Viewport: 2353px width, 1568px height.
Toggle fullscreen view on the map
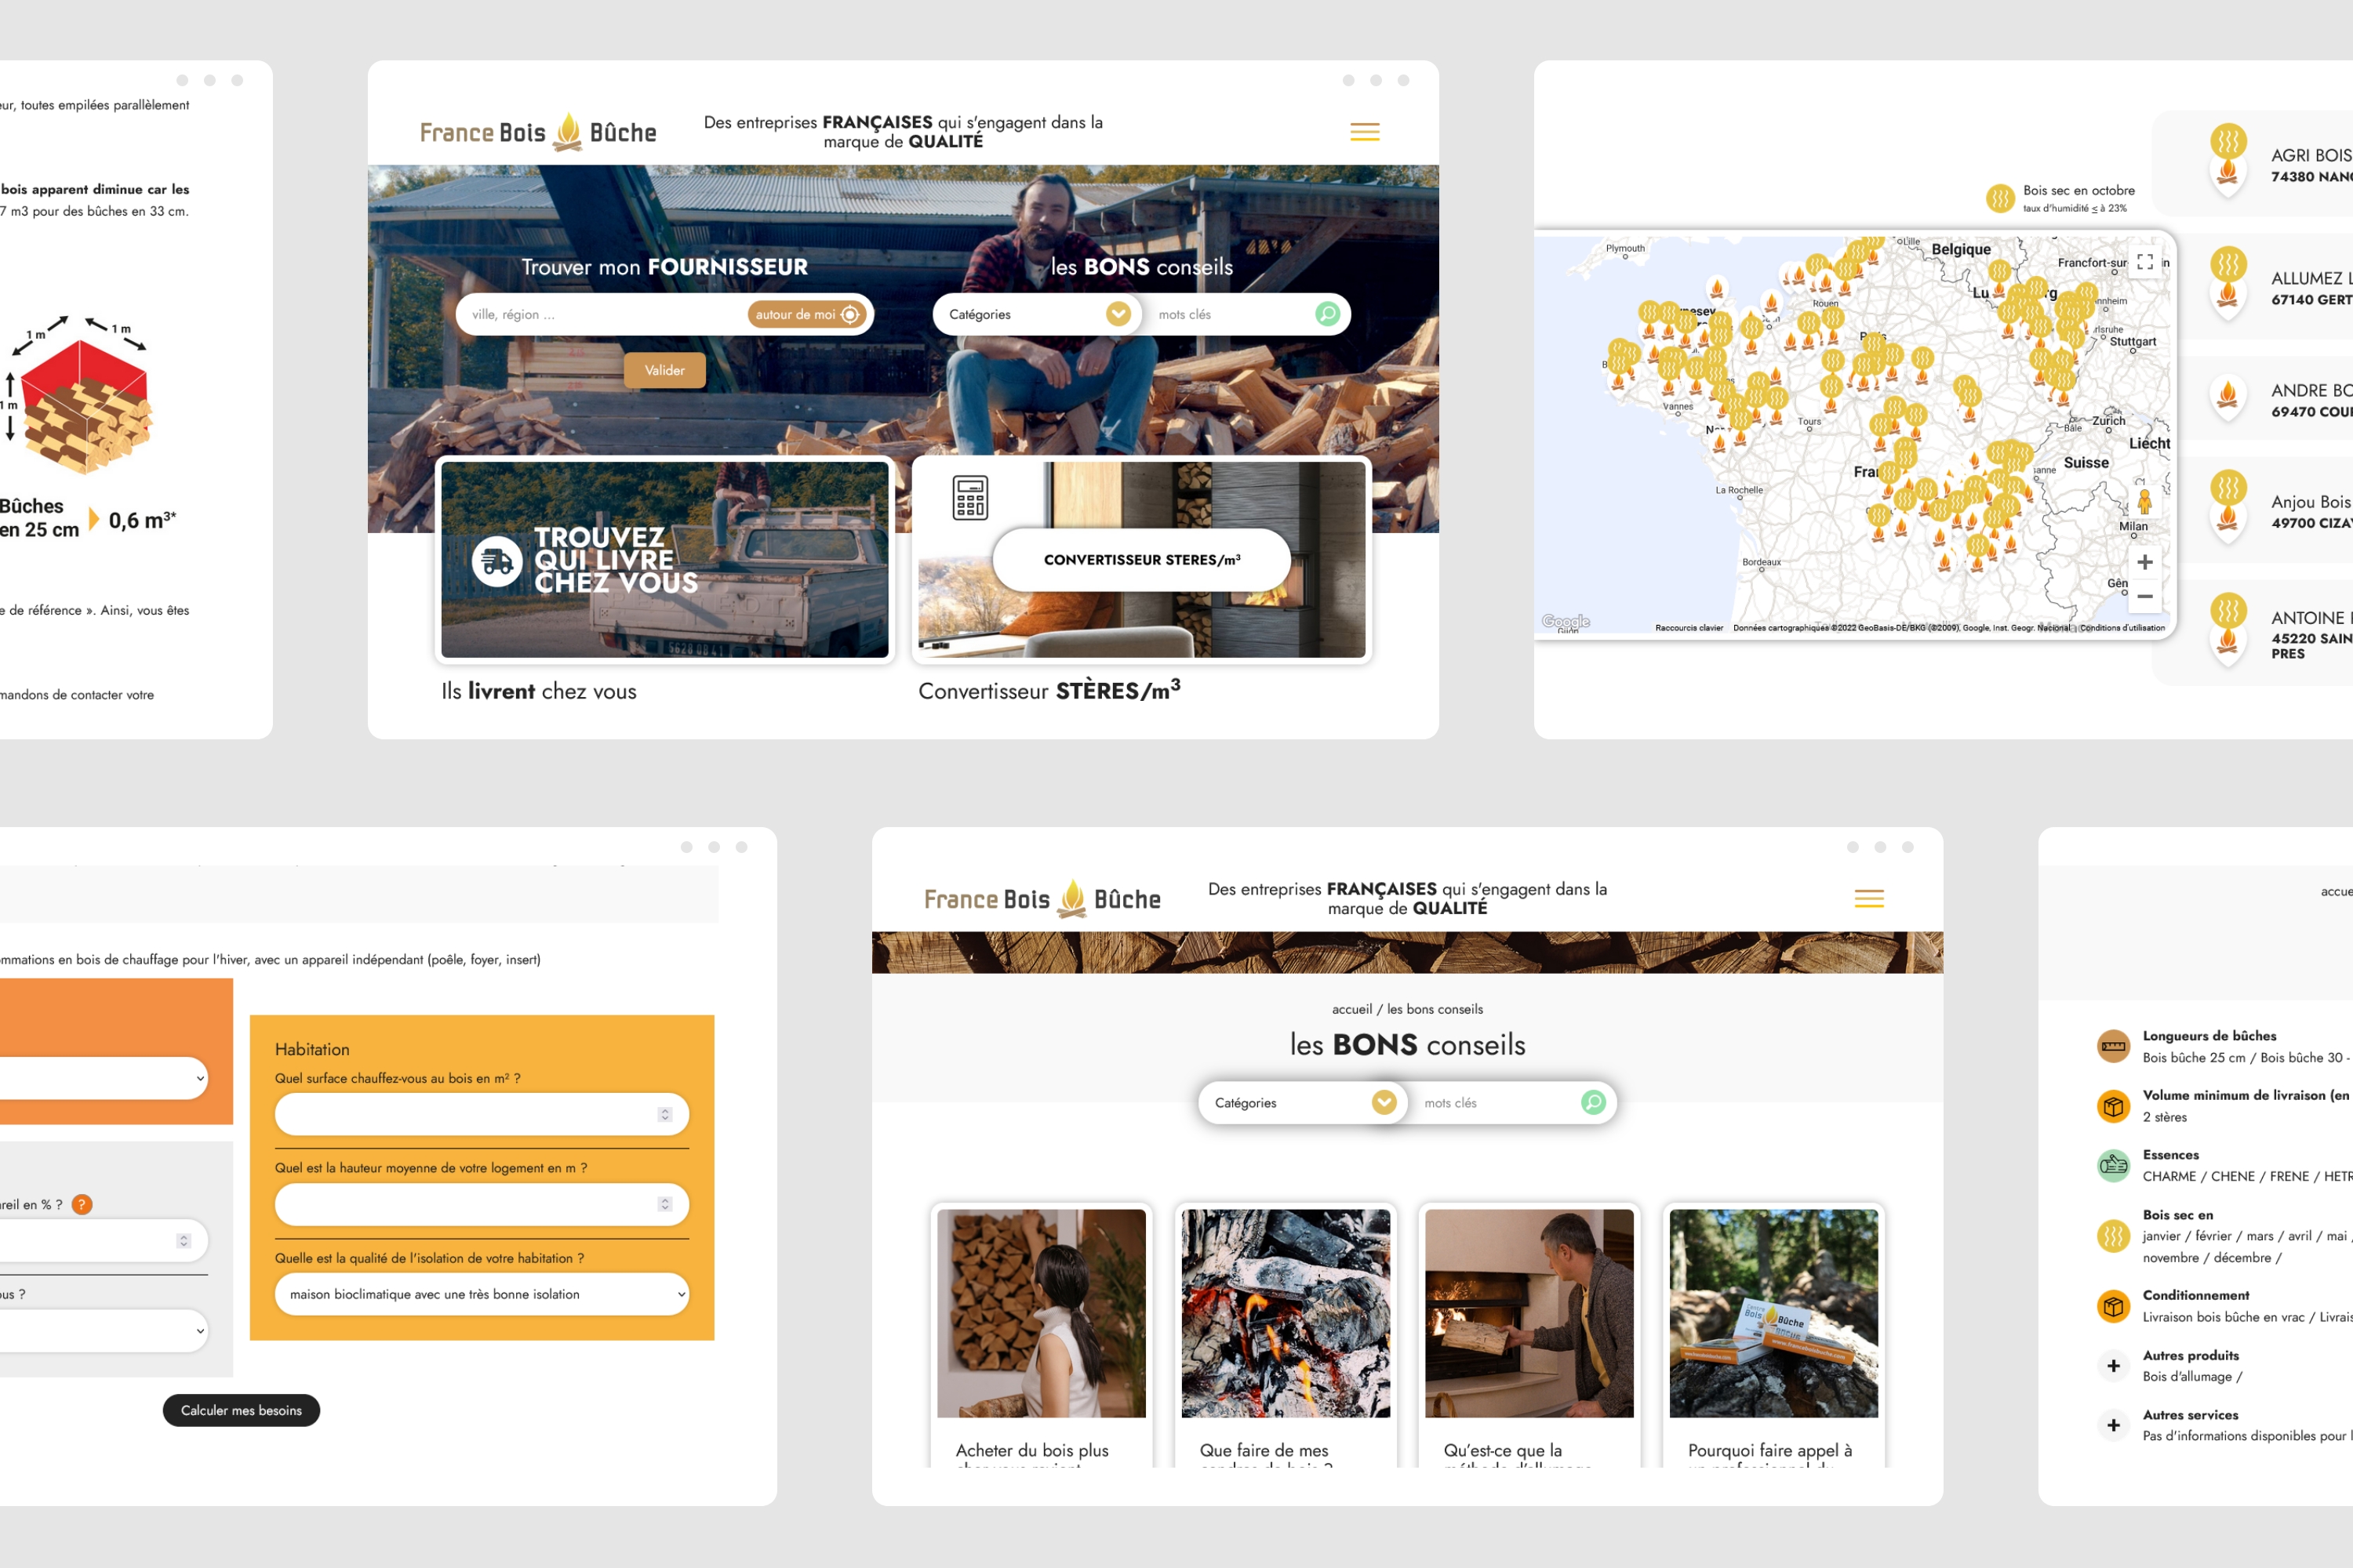click(2144, 262)
